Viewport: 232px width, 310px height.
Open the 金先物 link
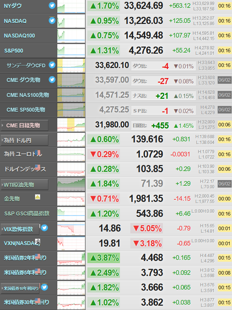(12, 199)
